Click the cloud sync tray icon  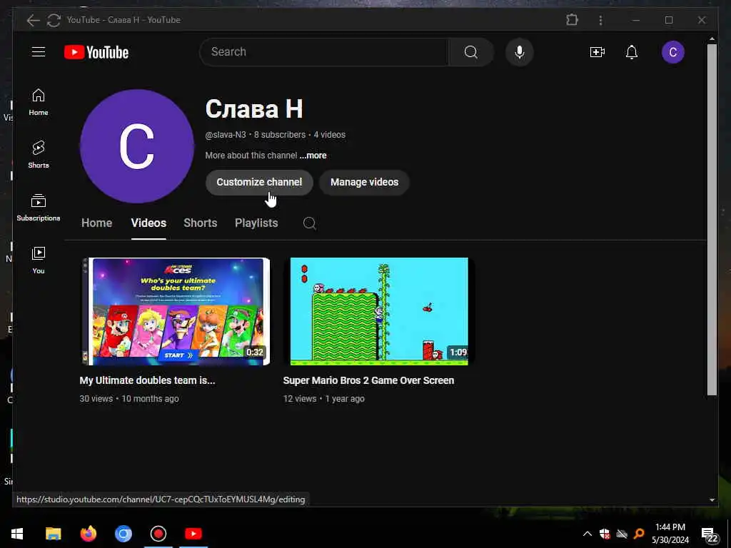point(622,534)
